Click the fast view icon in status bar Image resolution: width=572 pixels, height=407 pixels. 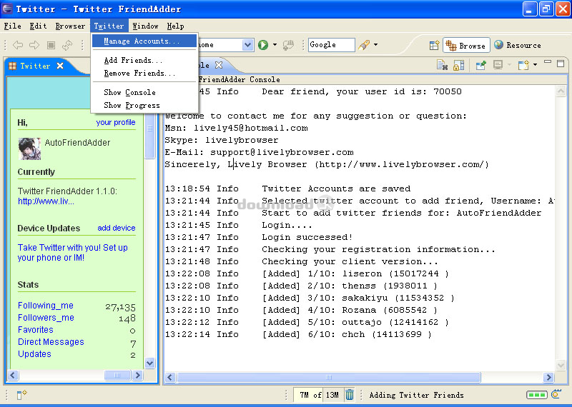tap(21, 395)
